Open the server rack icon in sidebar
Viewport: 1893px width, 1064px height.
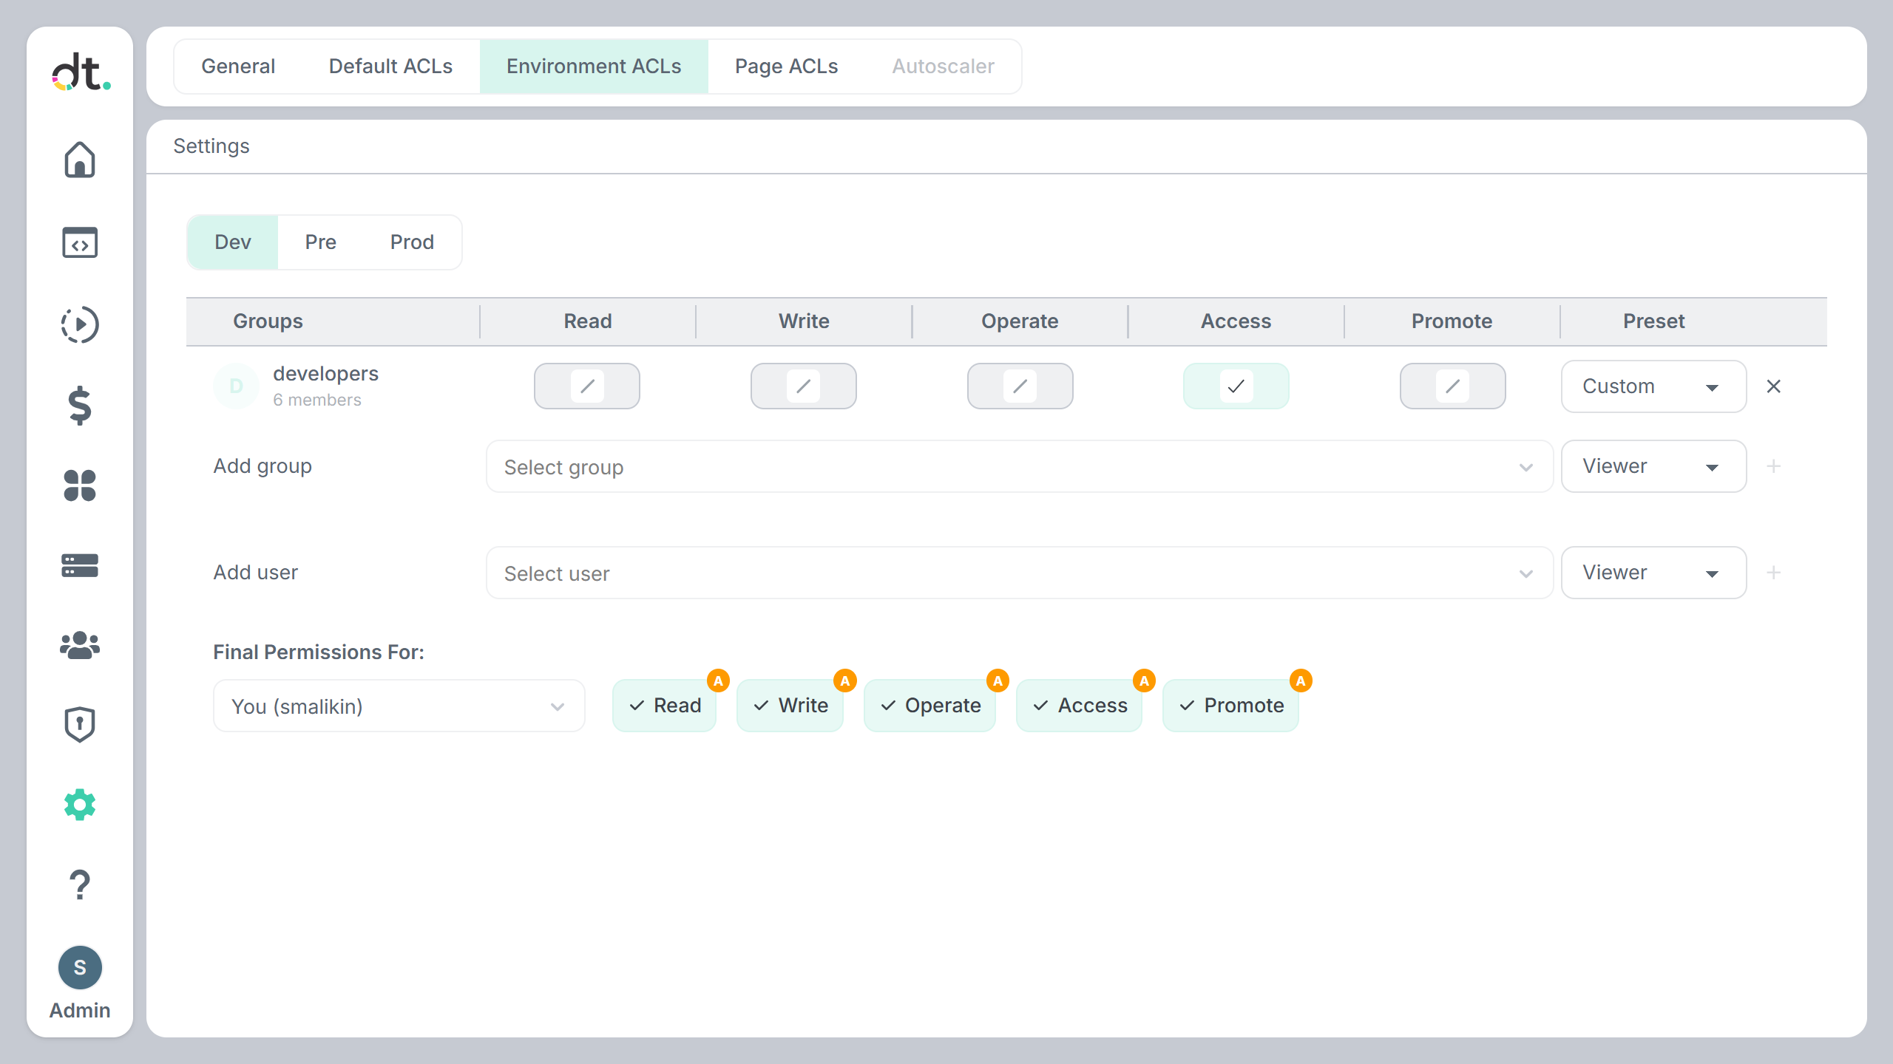coord(80,566)
